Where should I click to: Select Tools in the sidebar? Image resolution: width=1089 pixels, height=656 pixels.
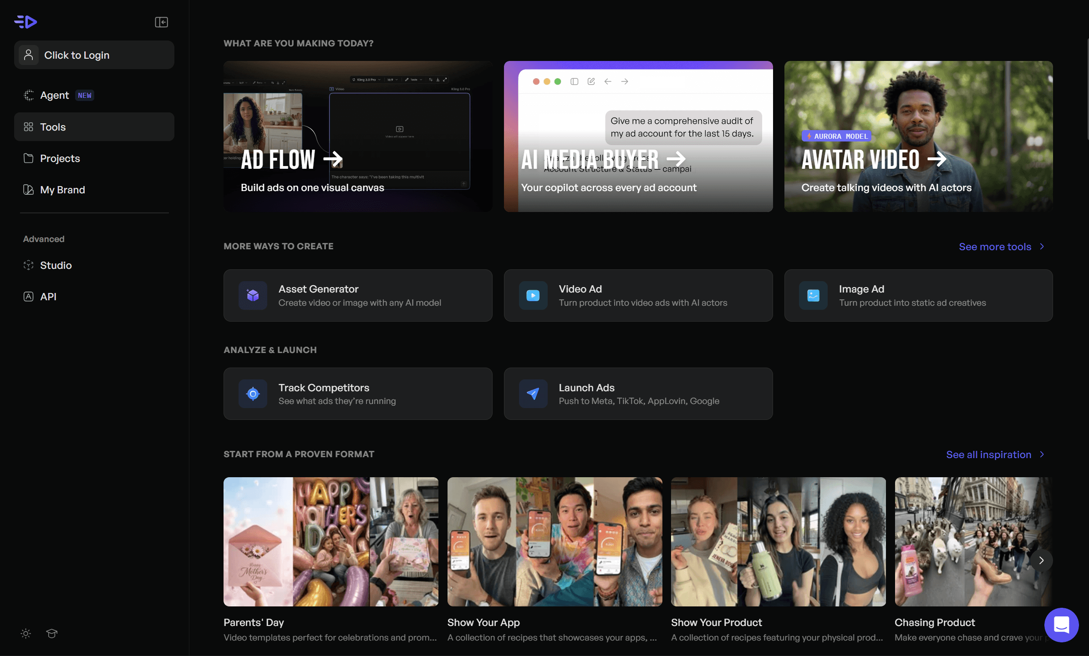coord(94,127)
